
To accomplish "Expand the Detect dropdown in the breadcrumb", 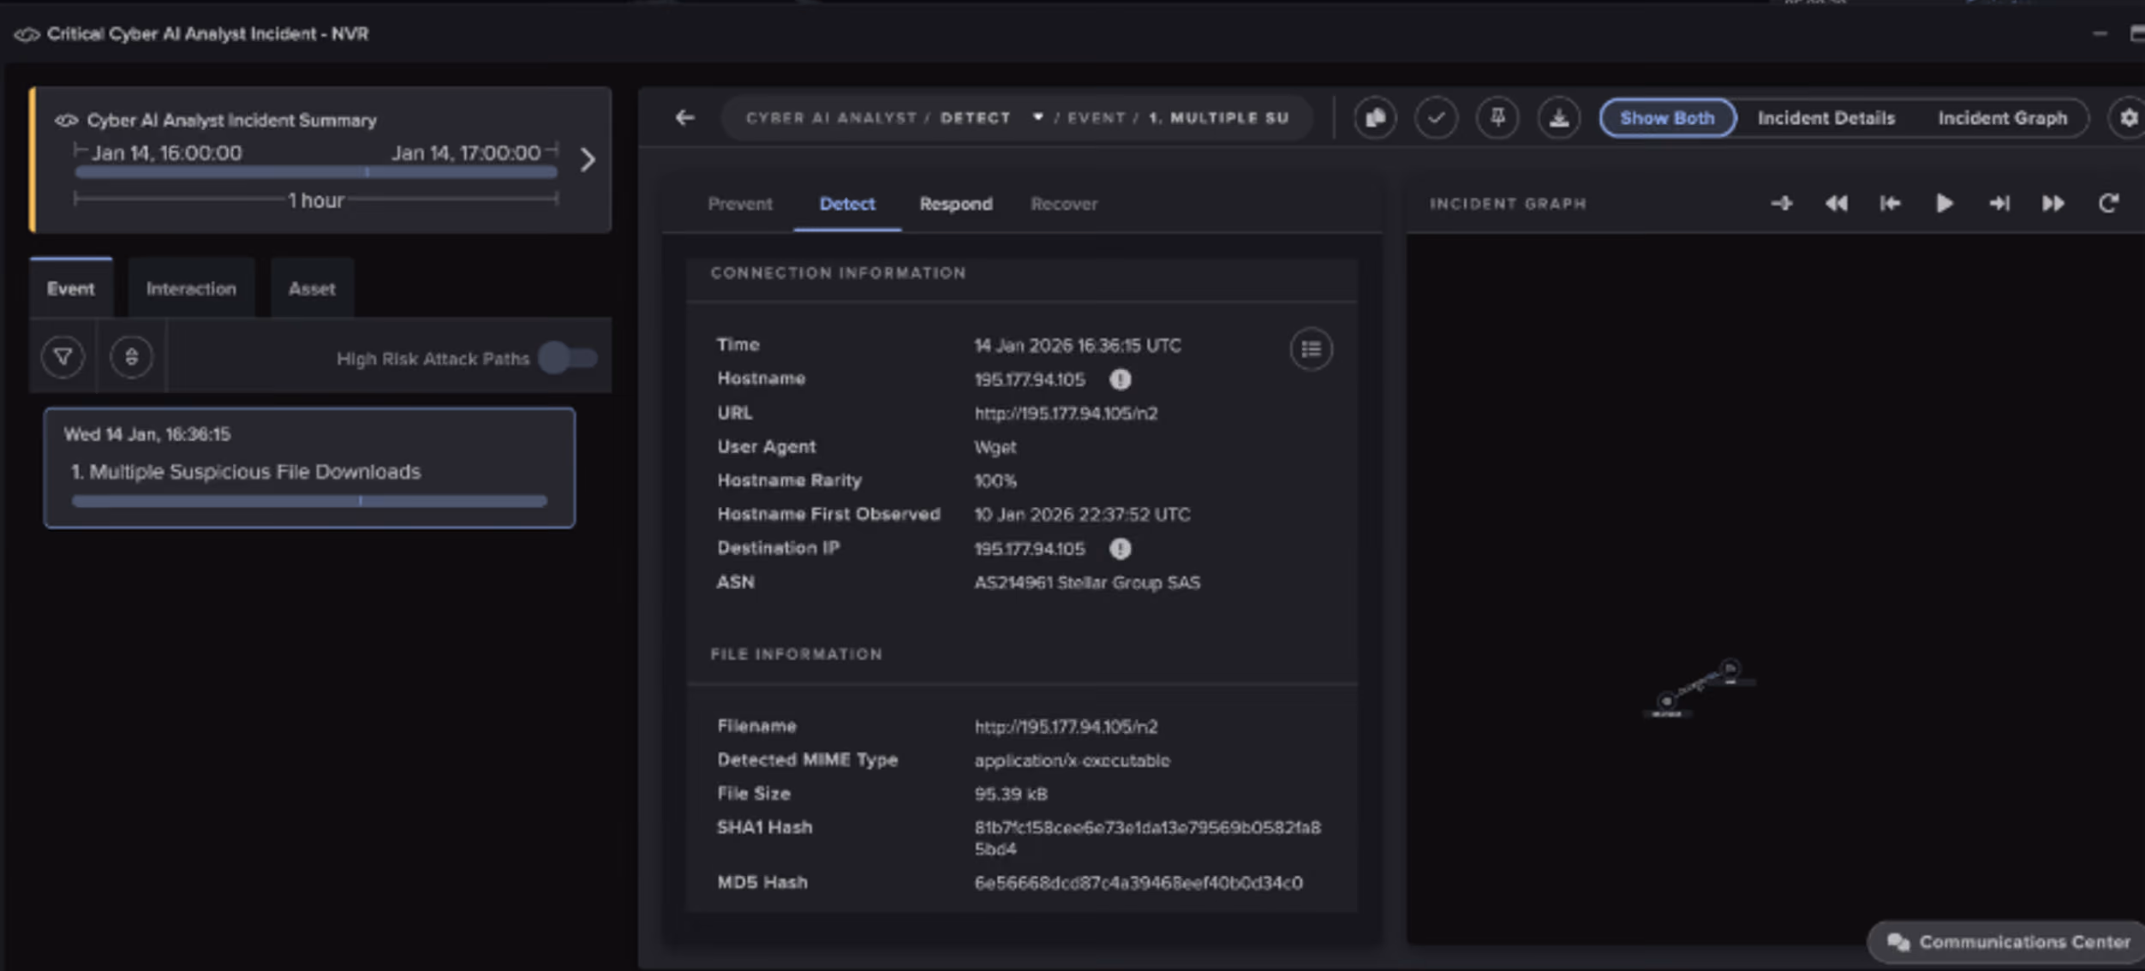I will 1037,117.
